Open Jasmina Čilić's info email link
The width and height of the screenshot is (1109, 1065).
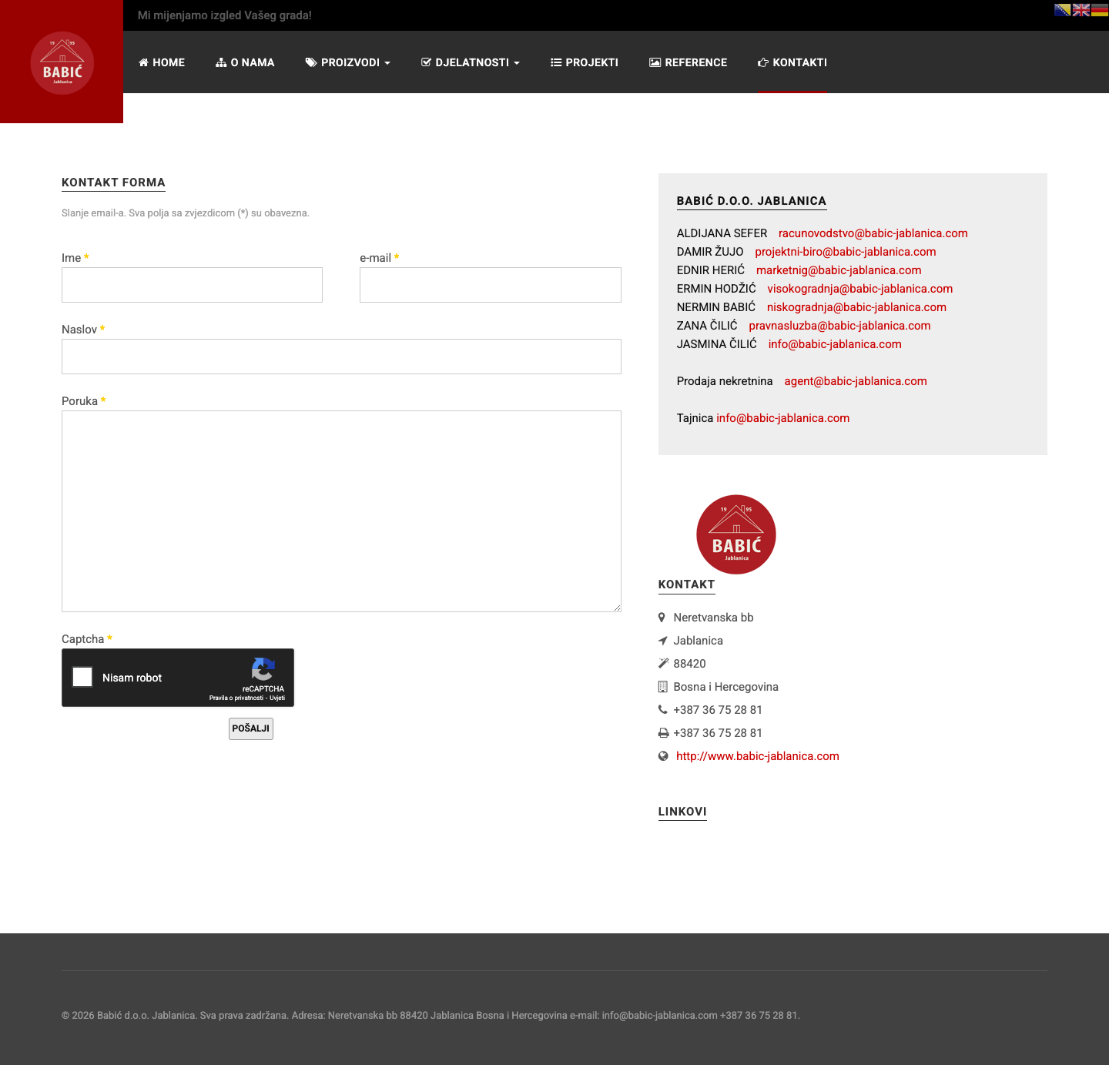tap(835, 344)
